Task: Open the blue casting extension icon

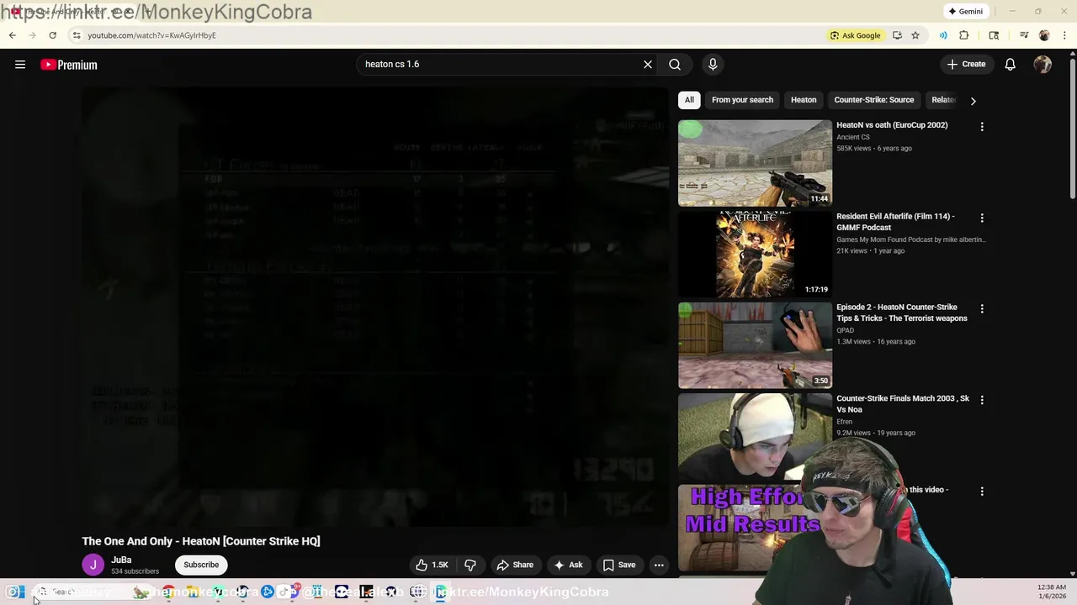Action: pyautogui.click(x=943, y=35)
